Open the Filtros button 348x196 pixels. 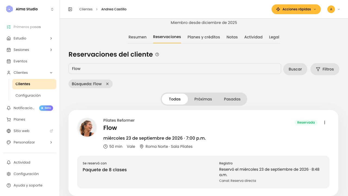coord(325,69)
